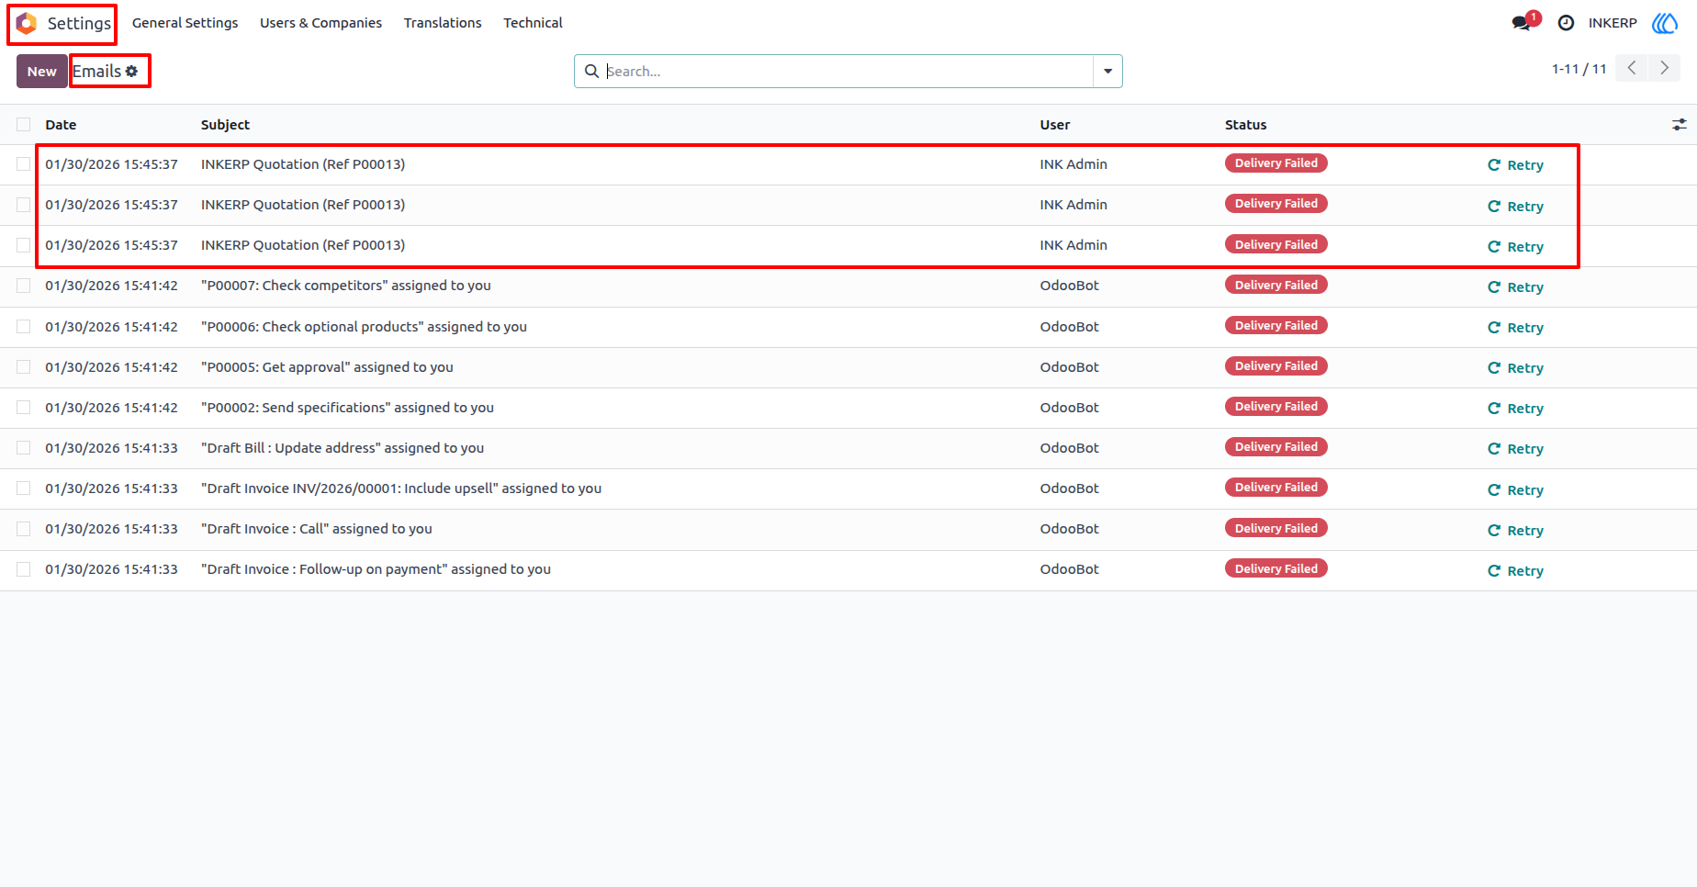The image size is (1697, 887).
Task: Open the Users & Companies menu
Action: [320, 23]
